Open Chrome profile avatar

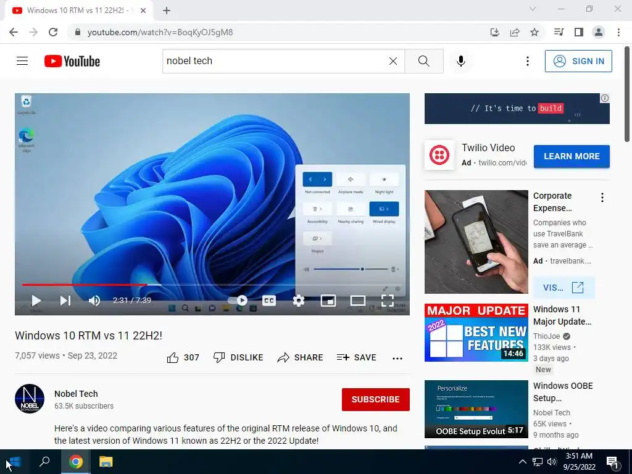coord(599,32)
